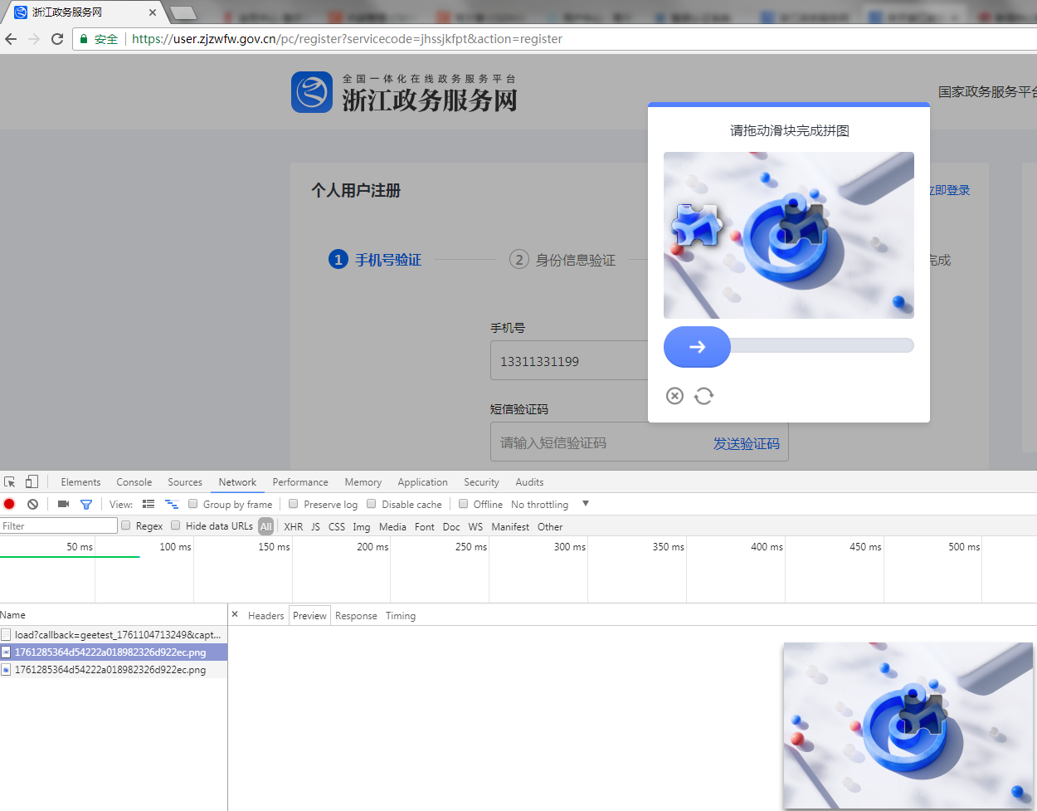Open the Headers tab of the request
The height and width of the screenshot is (811, 1037).
(x=267, y=615)
